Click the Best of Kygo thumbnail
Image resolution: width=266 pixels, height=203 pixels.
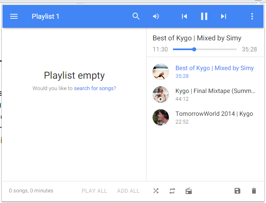[x=161, y=72]
